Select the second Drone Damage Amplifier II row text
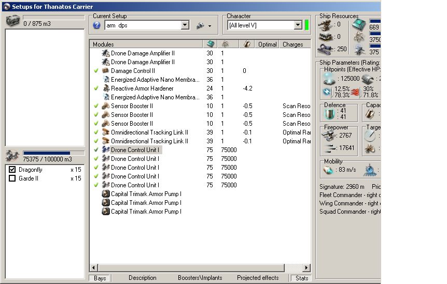The height and width of the screenshot is (284, 447). pyautogui.click(x=143, y=62)
